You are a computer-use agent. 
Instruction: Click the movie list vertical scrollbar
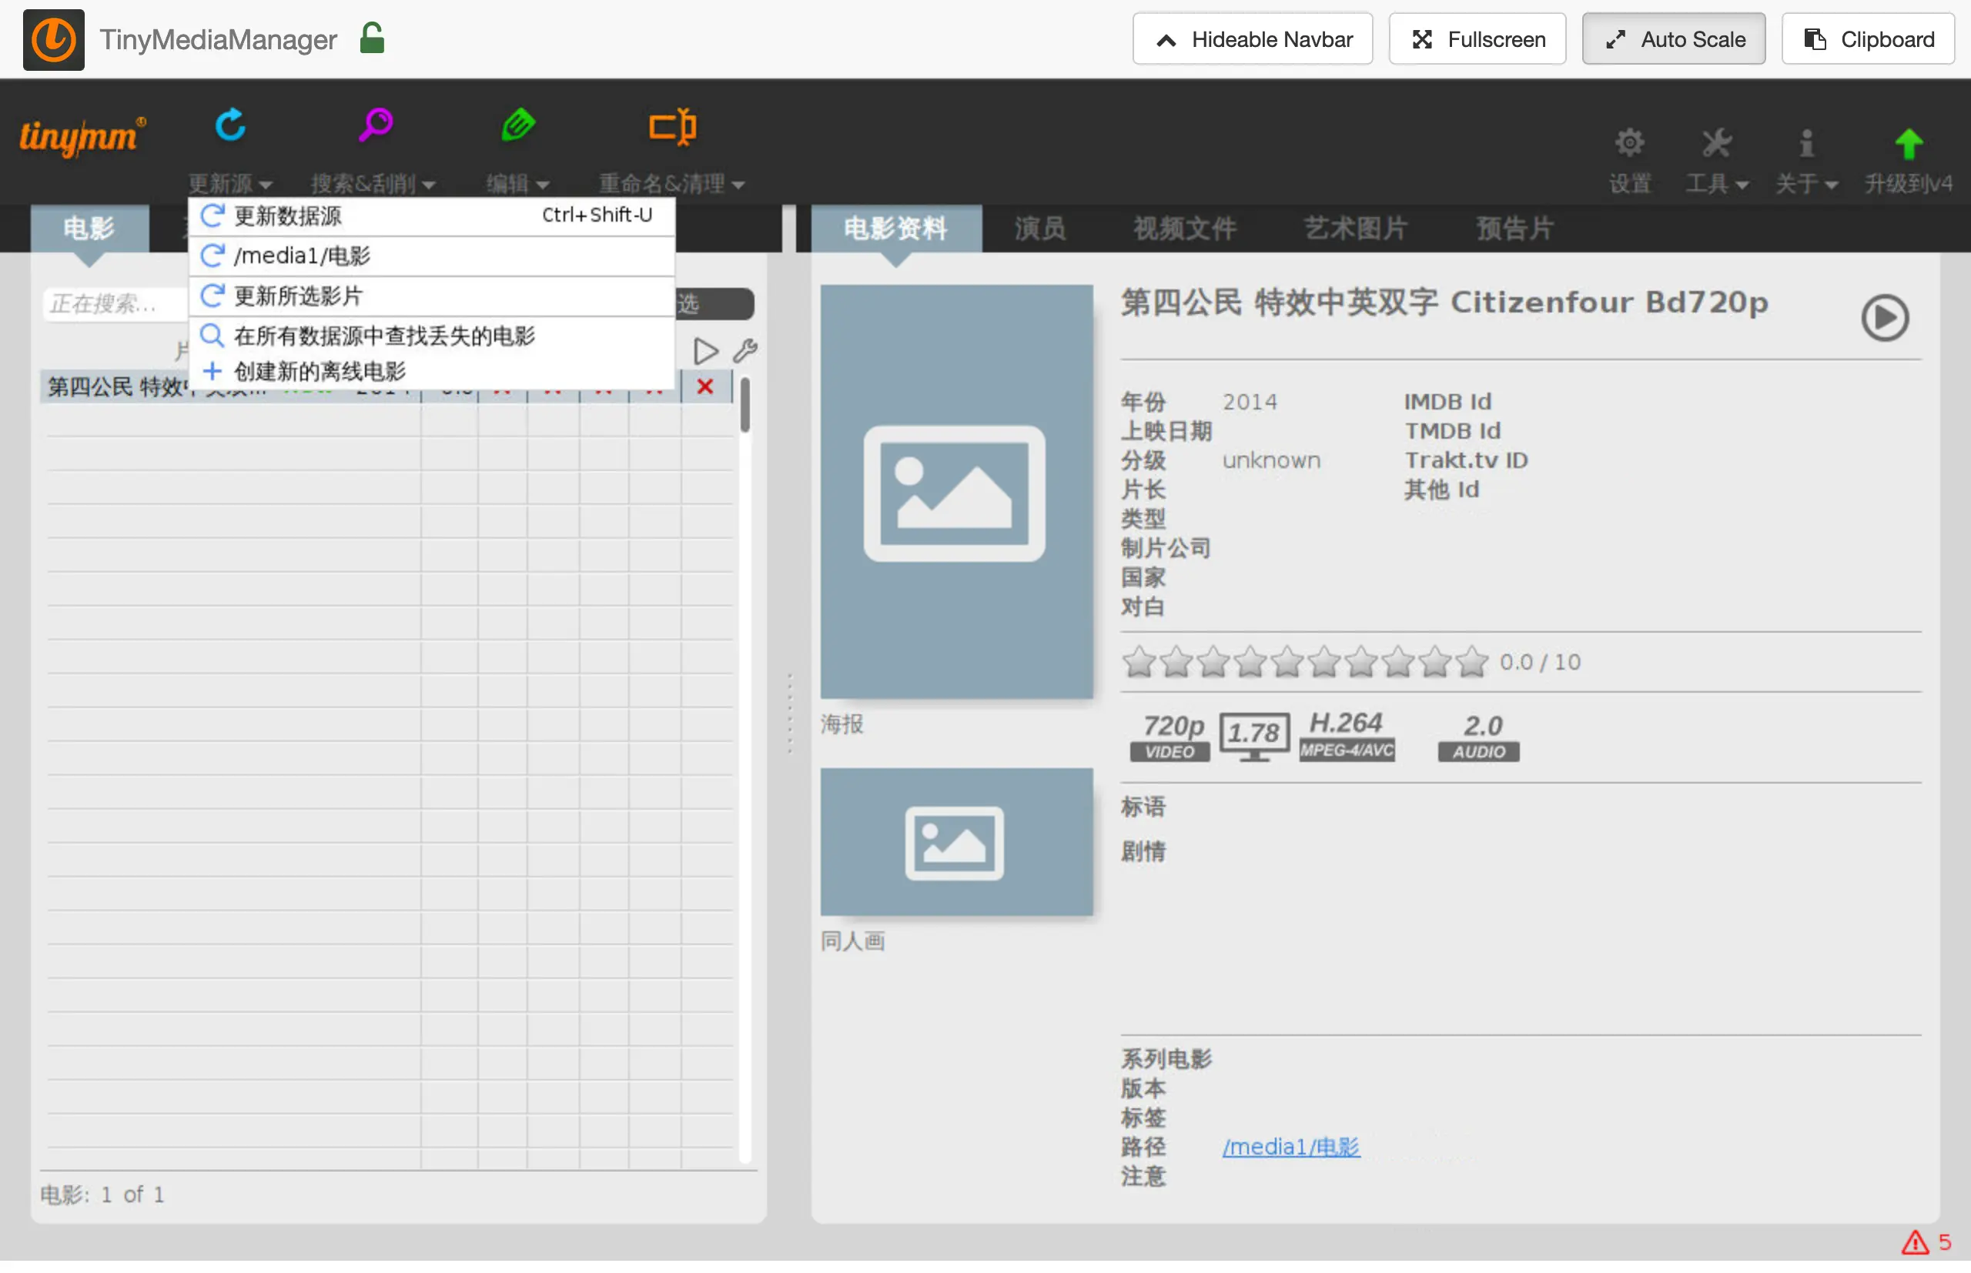coord(745,405)
